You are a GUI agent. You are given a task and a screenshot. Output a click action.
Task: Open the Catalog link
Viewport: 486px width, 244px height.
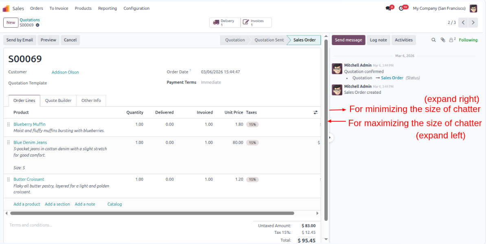pyautogui.click(x=115, y=204)
